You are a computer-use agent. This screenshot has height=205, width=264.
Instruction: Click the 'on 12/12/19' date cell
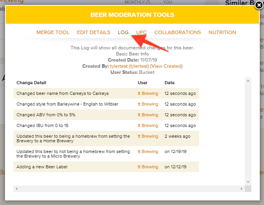click(x=175, y=167)
